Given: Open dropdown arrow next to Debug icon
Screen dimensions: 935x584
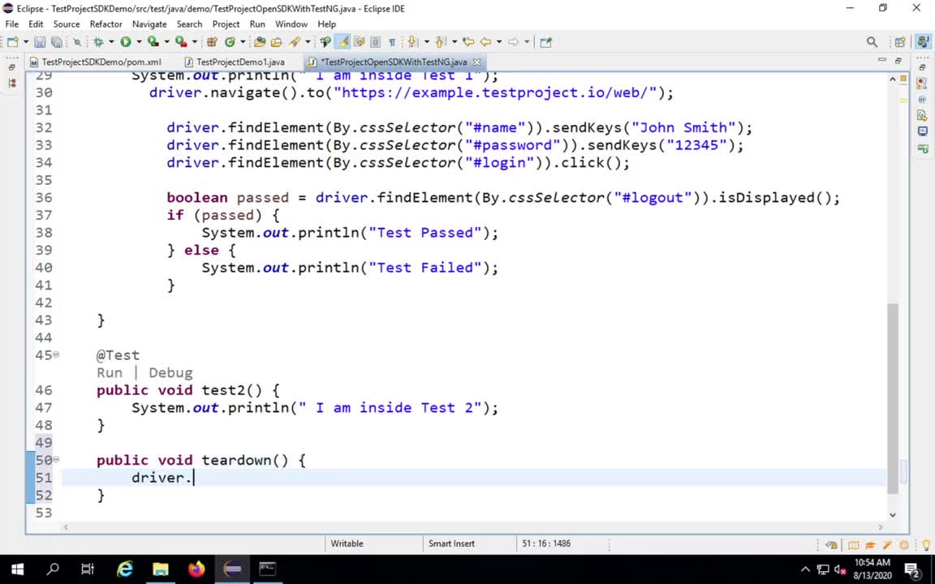Looking at the screenshot, I should tap(111, 41).
